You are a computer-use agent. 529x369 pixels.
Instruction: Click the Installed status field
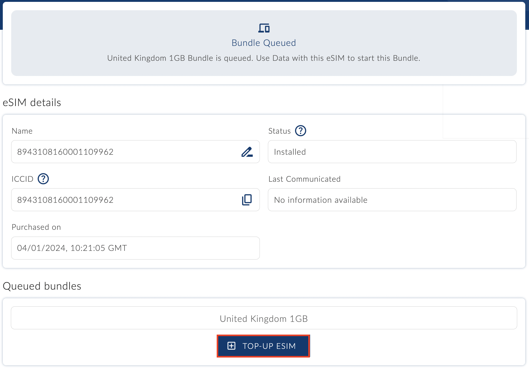pos(392,152)
